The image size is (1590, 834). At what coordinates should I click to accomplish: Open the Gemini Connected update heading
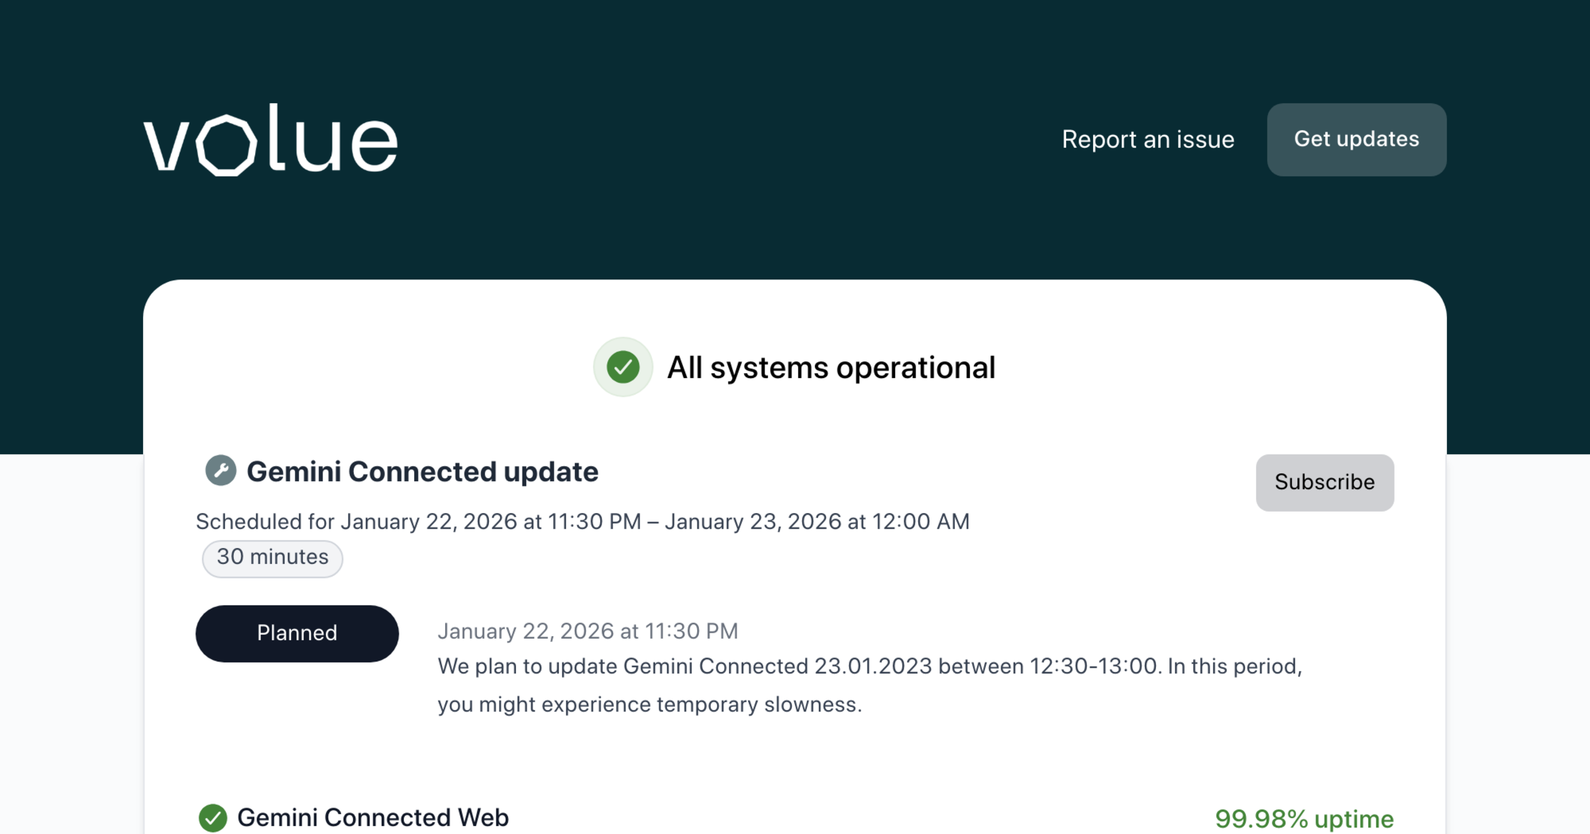[x=423, y=471]
